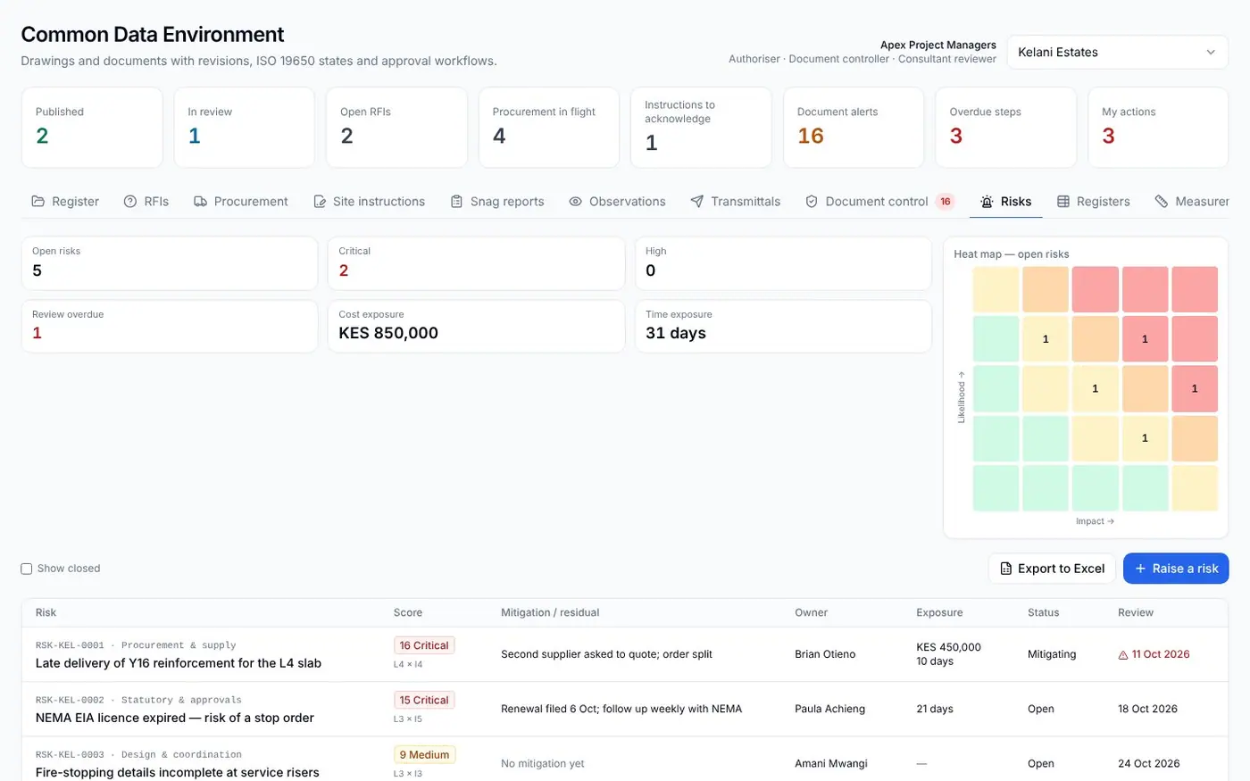
Task: Click the Cost exposure KES 850,000 tile
Action: click(476, 326)
